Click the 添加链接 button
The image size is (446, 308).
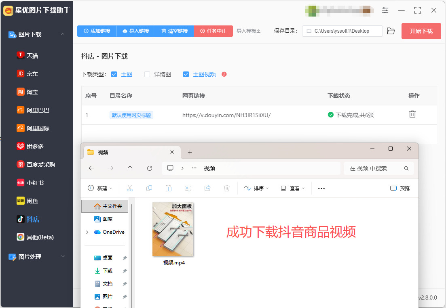point(97,31)
